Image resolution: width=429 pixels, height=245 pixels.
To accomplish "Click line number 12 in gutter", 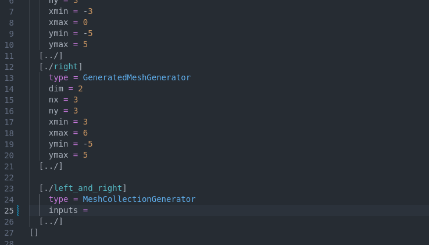I will (9, 66).
